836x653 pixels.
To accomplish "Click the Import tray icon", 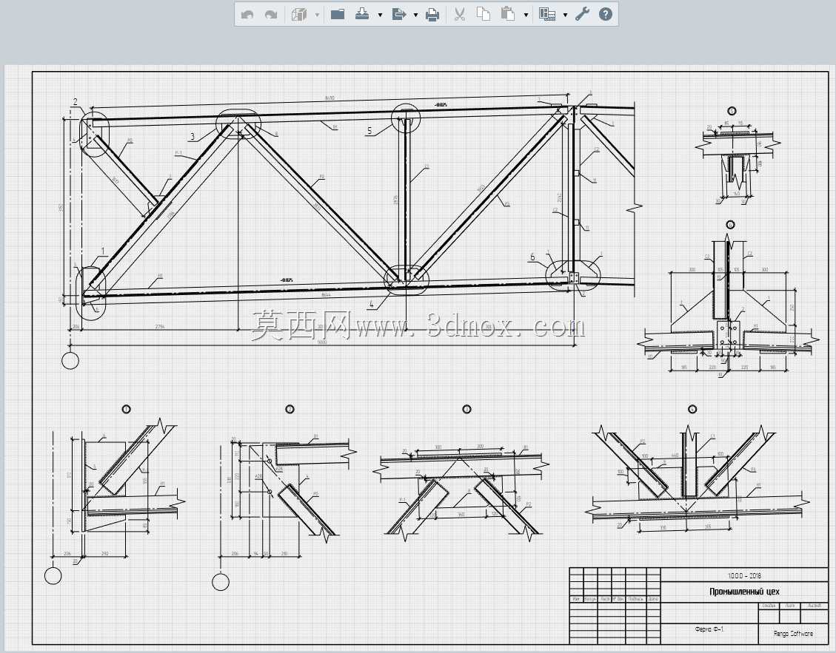I will click(x=362, y=14).
